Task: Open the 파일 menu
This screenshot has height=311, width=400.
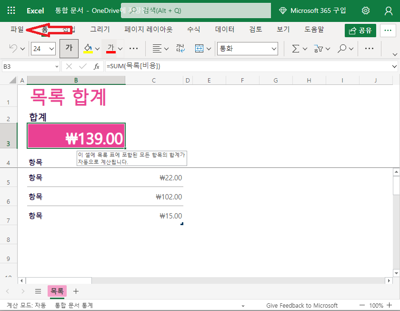Action: point(17,29)
